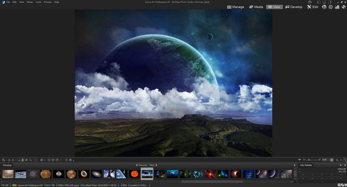Open the Help menu
The width and height of the screenshot is (347, 187).
click(x=57, y=2)
